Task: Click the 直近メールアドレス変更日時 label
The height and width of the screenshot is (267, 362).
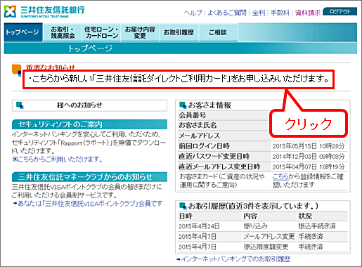Action: (219, 167)
